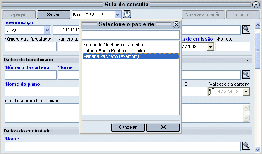
Task: Search beneficiary with the Nome magnifier icon
Action: 246,75
